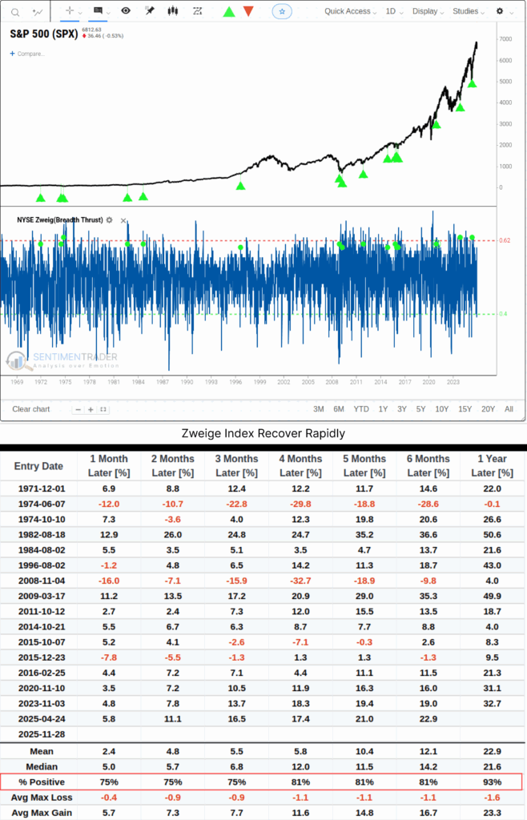Toggle the star favorite button
Screen dimensions: 527x820
point(282,11)
